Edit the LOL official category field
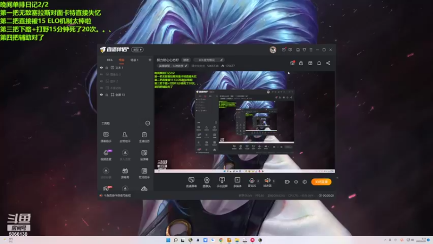 click(x=208, y=60)
